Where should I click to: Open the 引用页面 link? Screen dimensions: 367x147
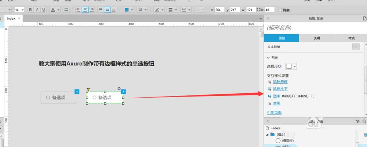274,113
